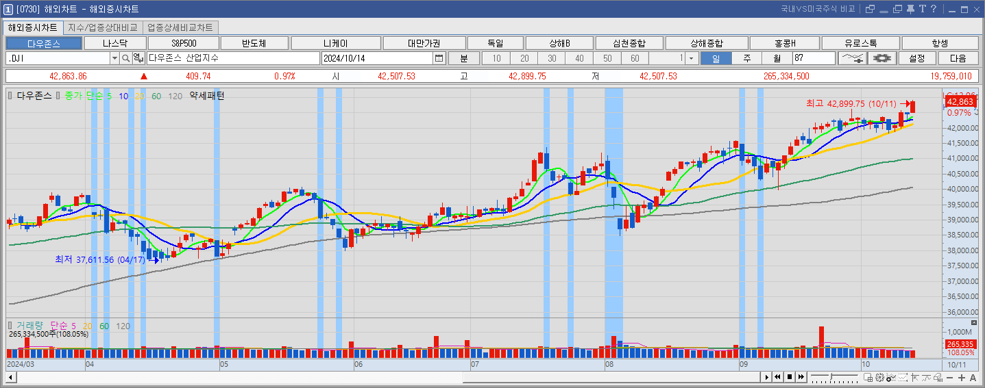985x388 pixels.
Task: Switch to 지수/업종상대비교 tab
Action: [103, 27]
